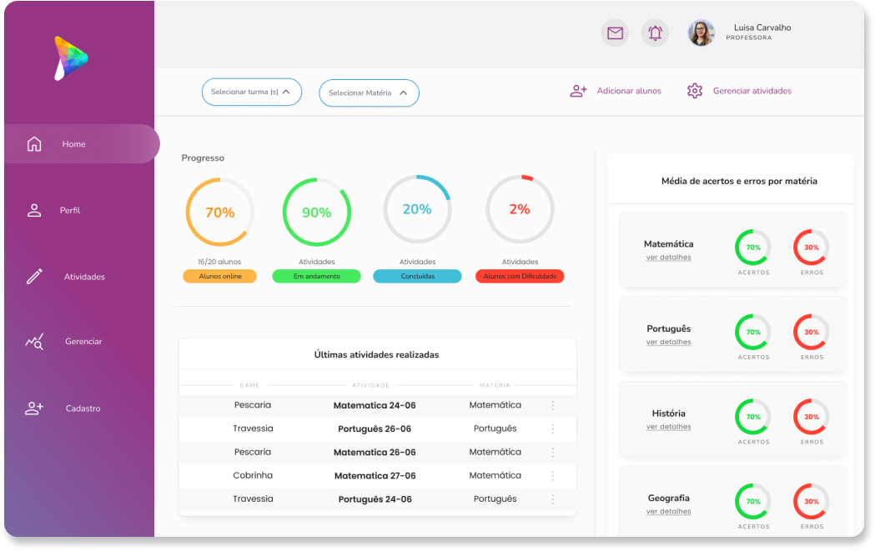Click the 70% Alunos online progress ring
The image size is (875, 551).
(x=219, y=213)
